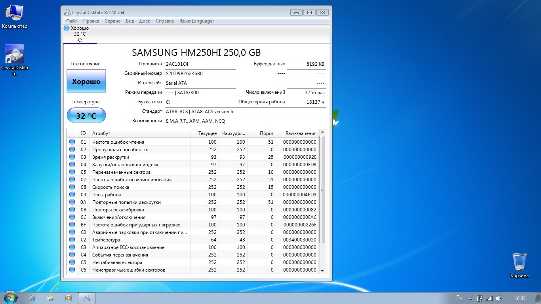Screen dimensions: 541x304
Task: Show hidden tray icons arrow
Action: pyautogui.click(x=470, y=298)
